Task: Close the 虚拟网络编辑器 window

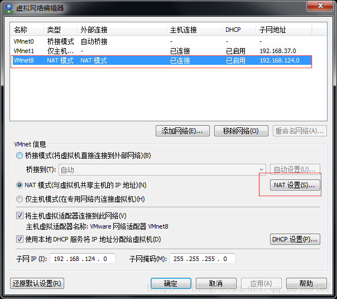Action: pos(320,6)
